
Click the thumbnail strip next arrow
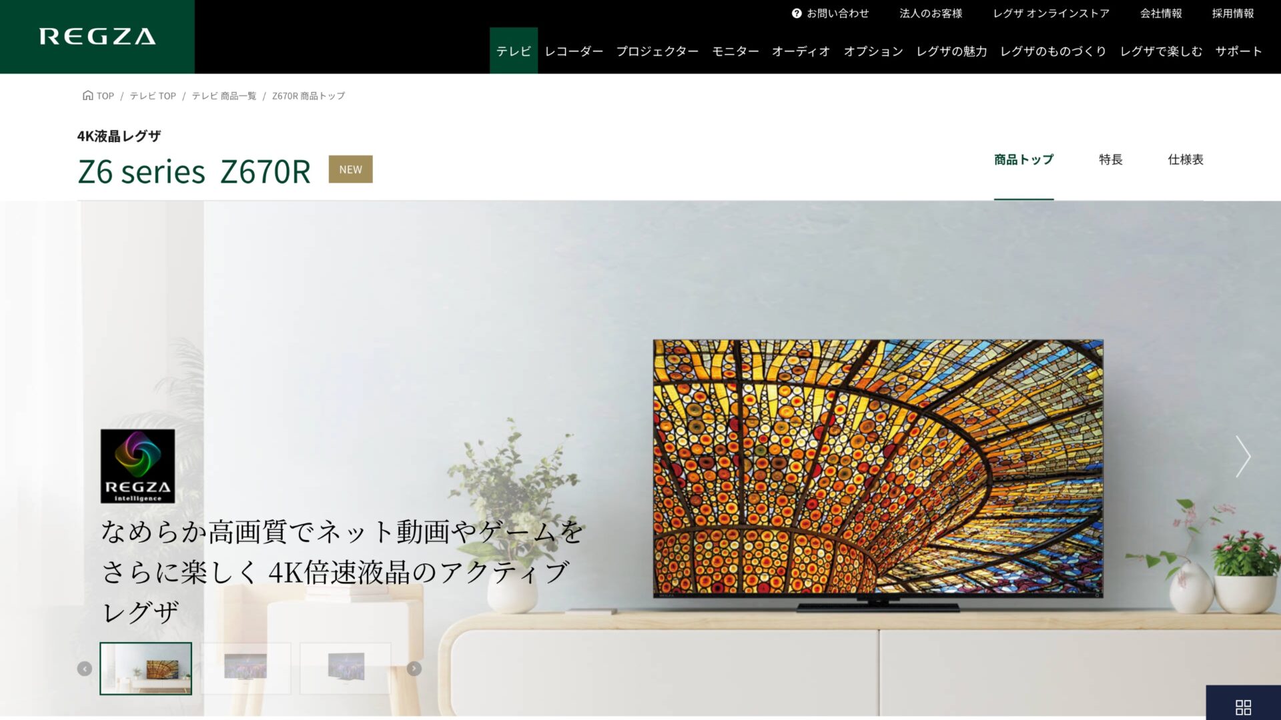pyautogui.click(x=414, y=669)
